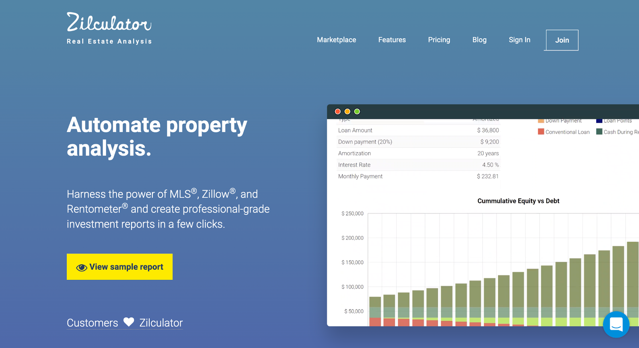Click the Cummulative Equity vs Debt chart title
The height and width of the screenshot is (348, 639).
[x=518, y=201]
